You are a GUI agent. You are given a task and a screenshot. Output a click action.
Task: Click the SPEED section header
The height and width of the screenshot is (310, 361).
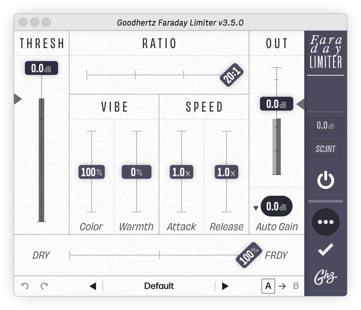coord(204,107)
